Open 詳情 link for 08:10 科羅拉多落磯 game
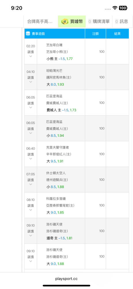This screenshot has height=289, width=133. point(31,206)
